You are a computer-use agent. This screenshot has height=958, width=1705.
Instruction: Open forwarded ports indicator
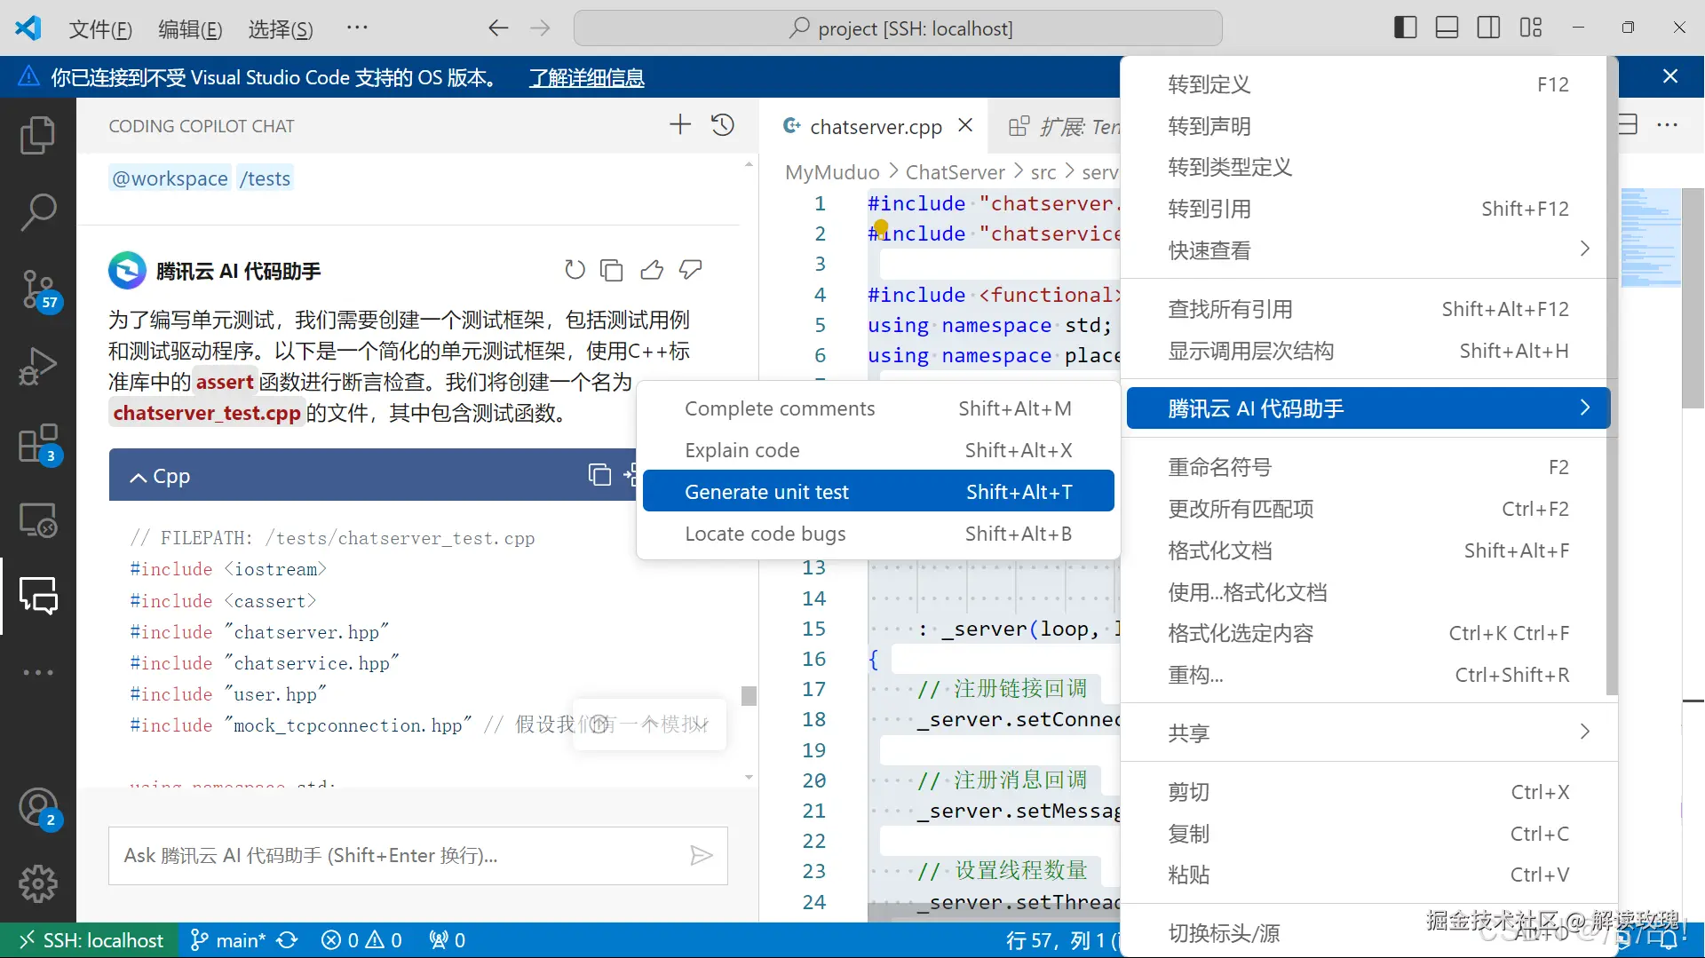447,940
